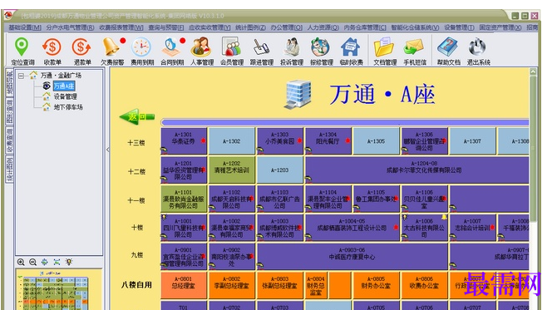This screenshot has width=557, height=310.
Task: Collapse the 万通·金融广场 tree node
Action: (x=22, y=76)
